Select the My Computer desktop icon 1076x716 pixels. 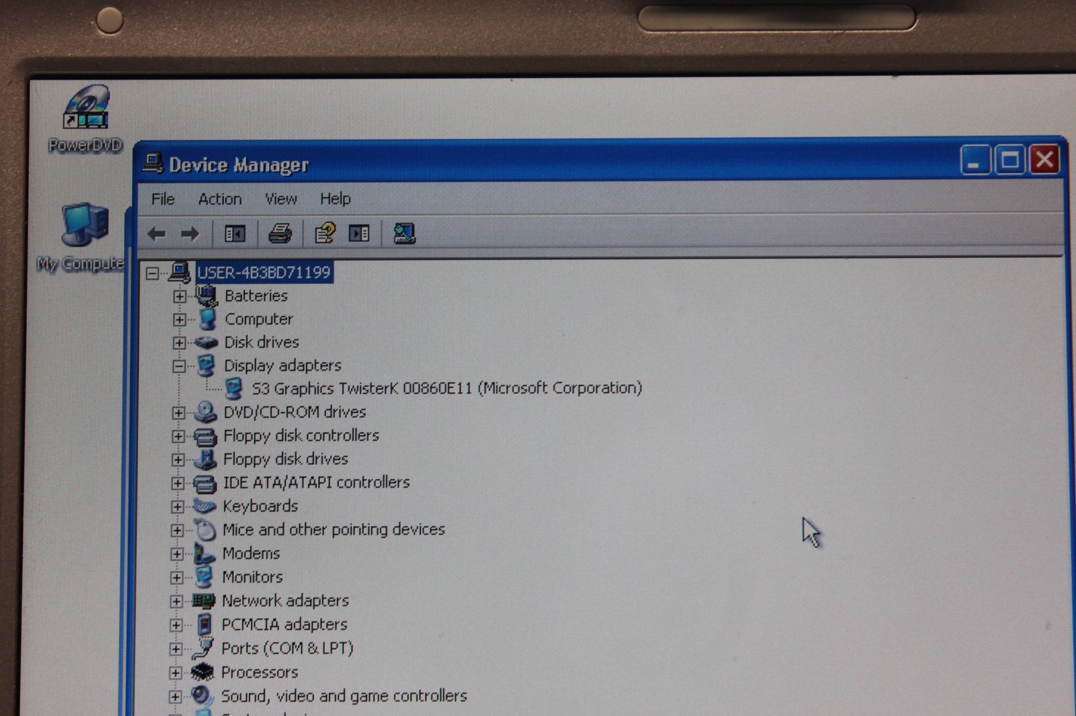81,237
